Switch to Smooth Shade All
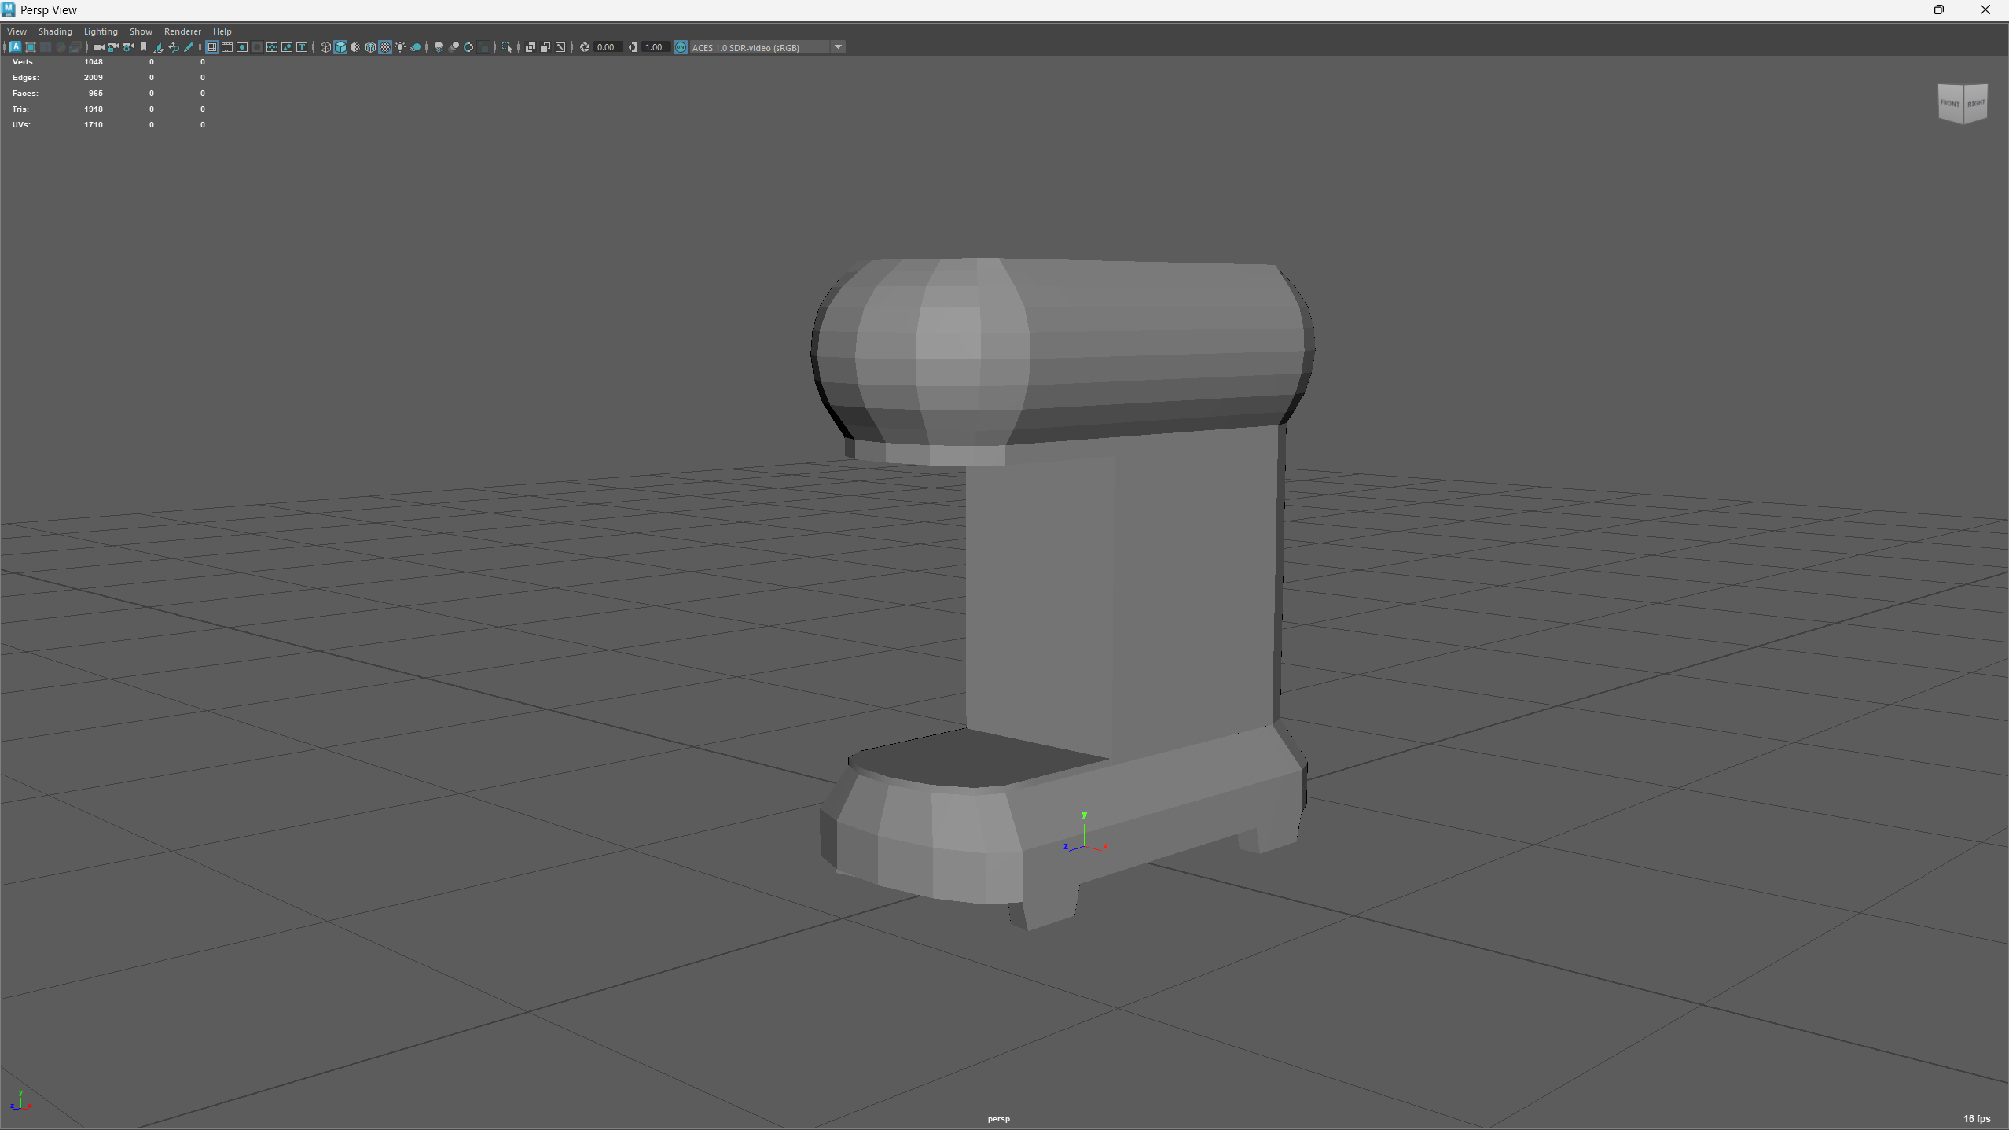Image resolution: width=2009 pixels, height=1130 pixels. 340,47
